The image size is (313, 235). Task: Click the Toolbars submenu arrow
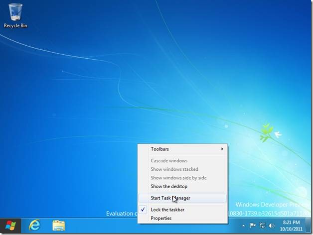(222, 149)
